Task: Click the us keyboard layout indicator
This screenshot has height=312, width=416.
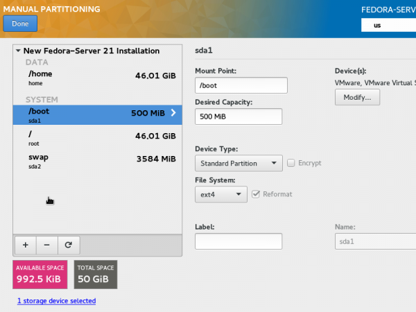Action: click(388, 25)
